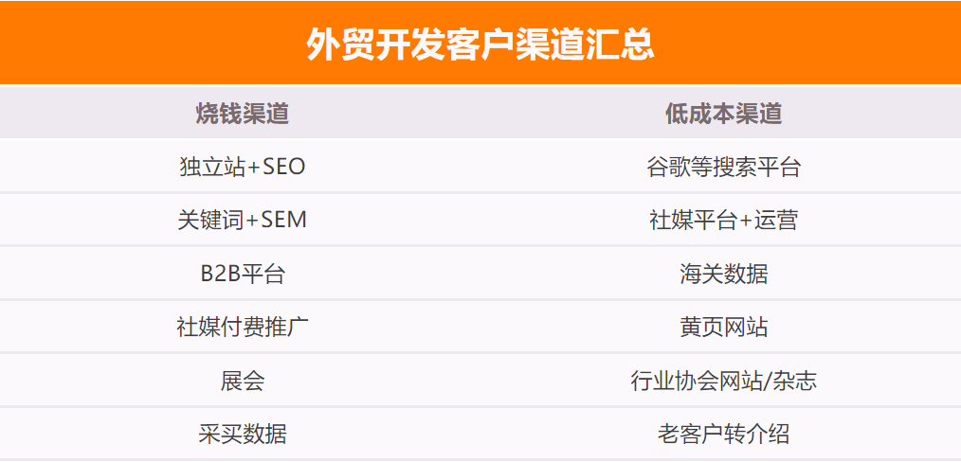Click the SEM text in second row
The width and height of the screenshot is (961, 462).
pyautogui.click(x=283, y=221)
